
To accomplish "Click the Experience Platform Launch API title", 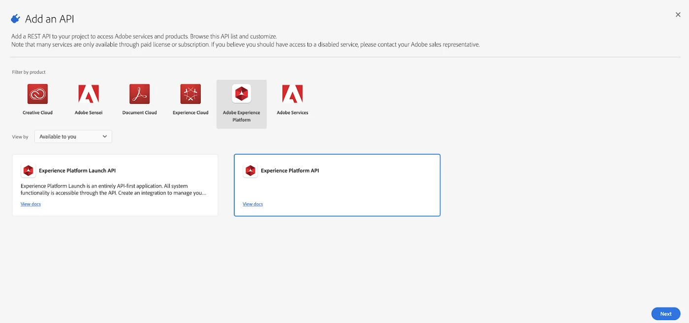I will click(77, 171).
